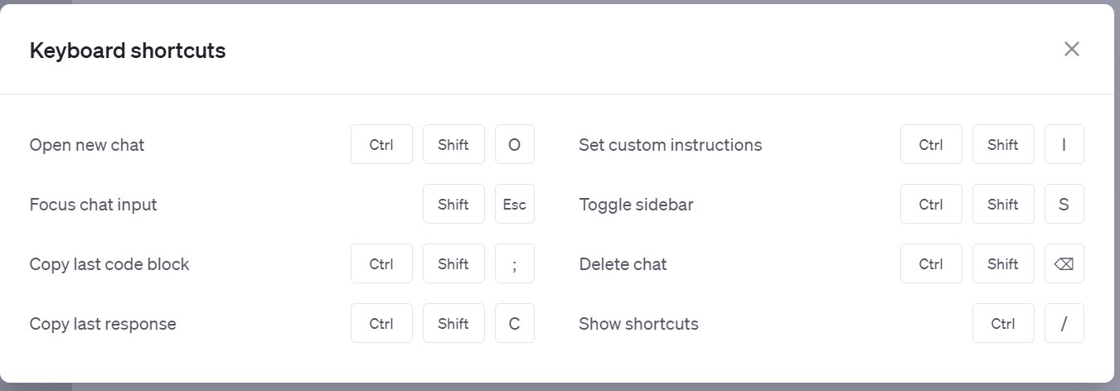
Task: Click the C key for Copy last response
Action: point(515,324)
